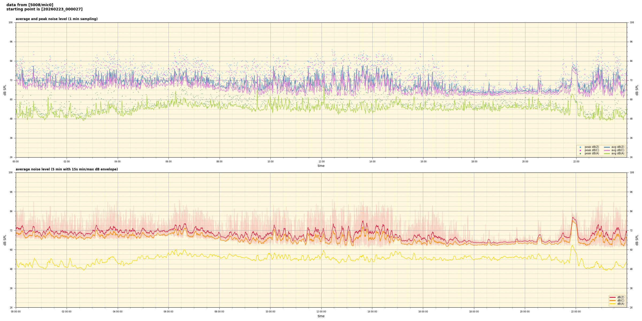642x321 pixels.
Task: Click the peak dB(A) legend entry
Action: pyautogui.click(x=592, y=154)
